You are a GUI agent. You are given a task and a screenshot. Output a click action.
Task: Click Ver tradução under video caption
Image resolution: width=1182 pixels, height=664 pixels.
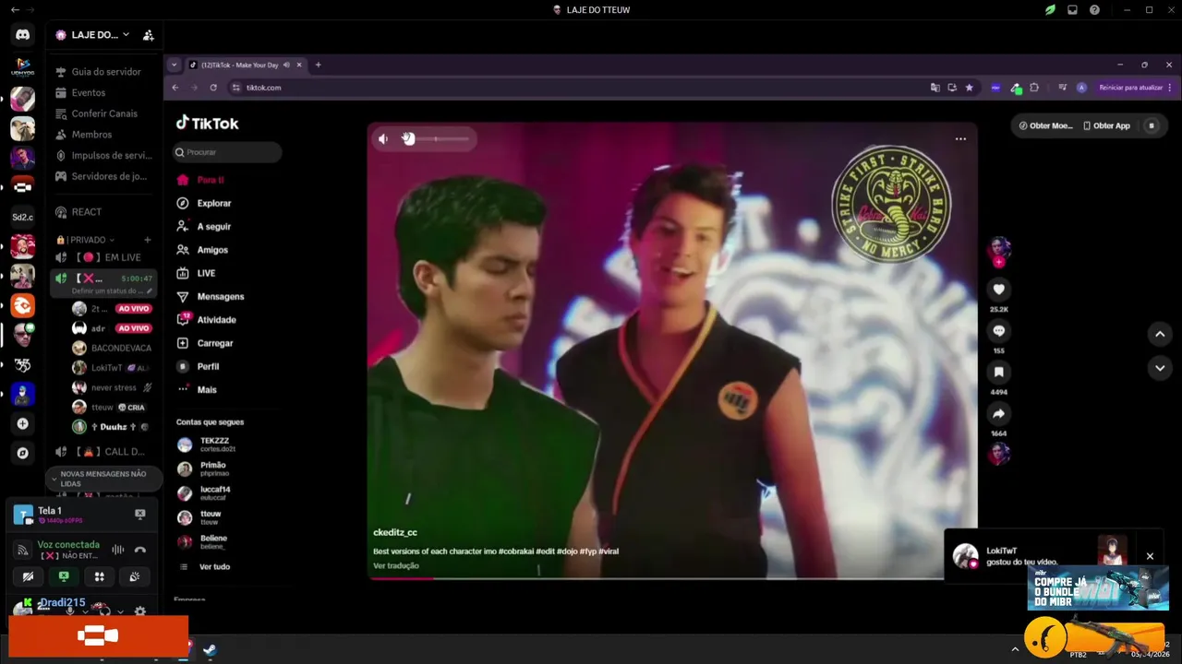coord(396,566)
